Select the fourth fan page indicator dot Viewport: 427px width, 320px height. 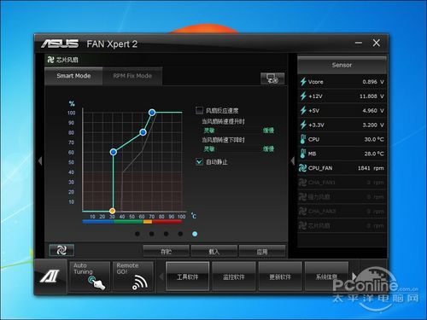click(x=180, y=234)
